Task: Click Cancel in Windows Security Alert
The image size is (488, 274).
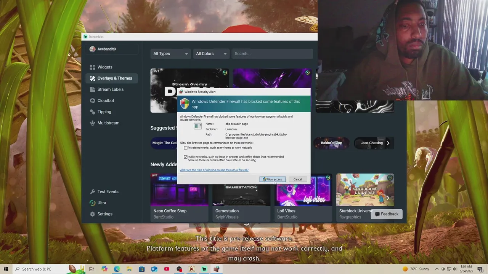Action: pyautogui.click(x=297, y=179)
